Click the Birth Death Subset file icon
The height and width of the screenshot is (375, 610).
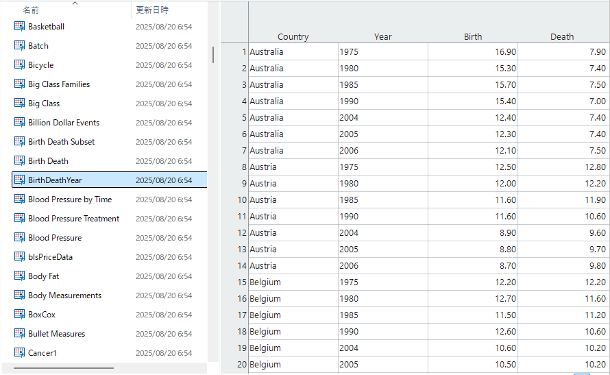(x=19, y=141)
